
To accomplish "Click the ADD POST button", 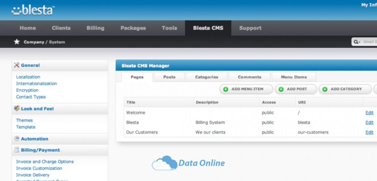I will (296, 89).
